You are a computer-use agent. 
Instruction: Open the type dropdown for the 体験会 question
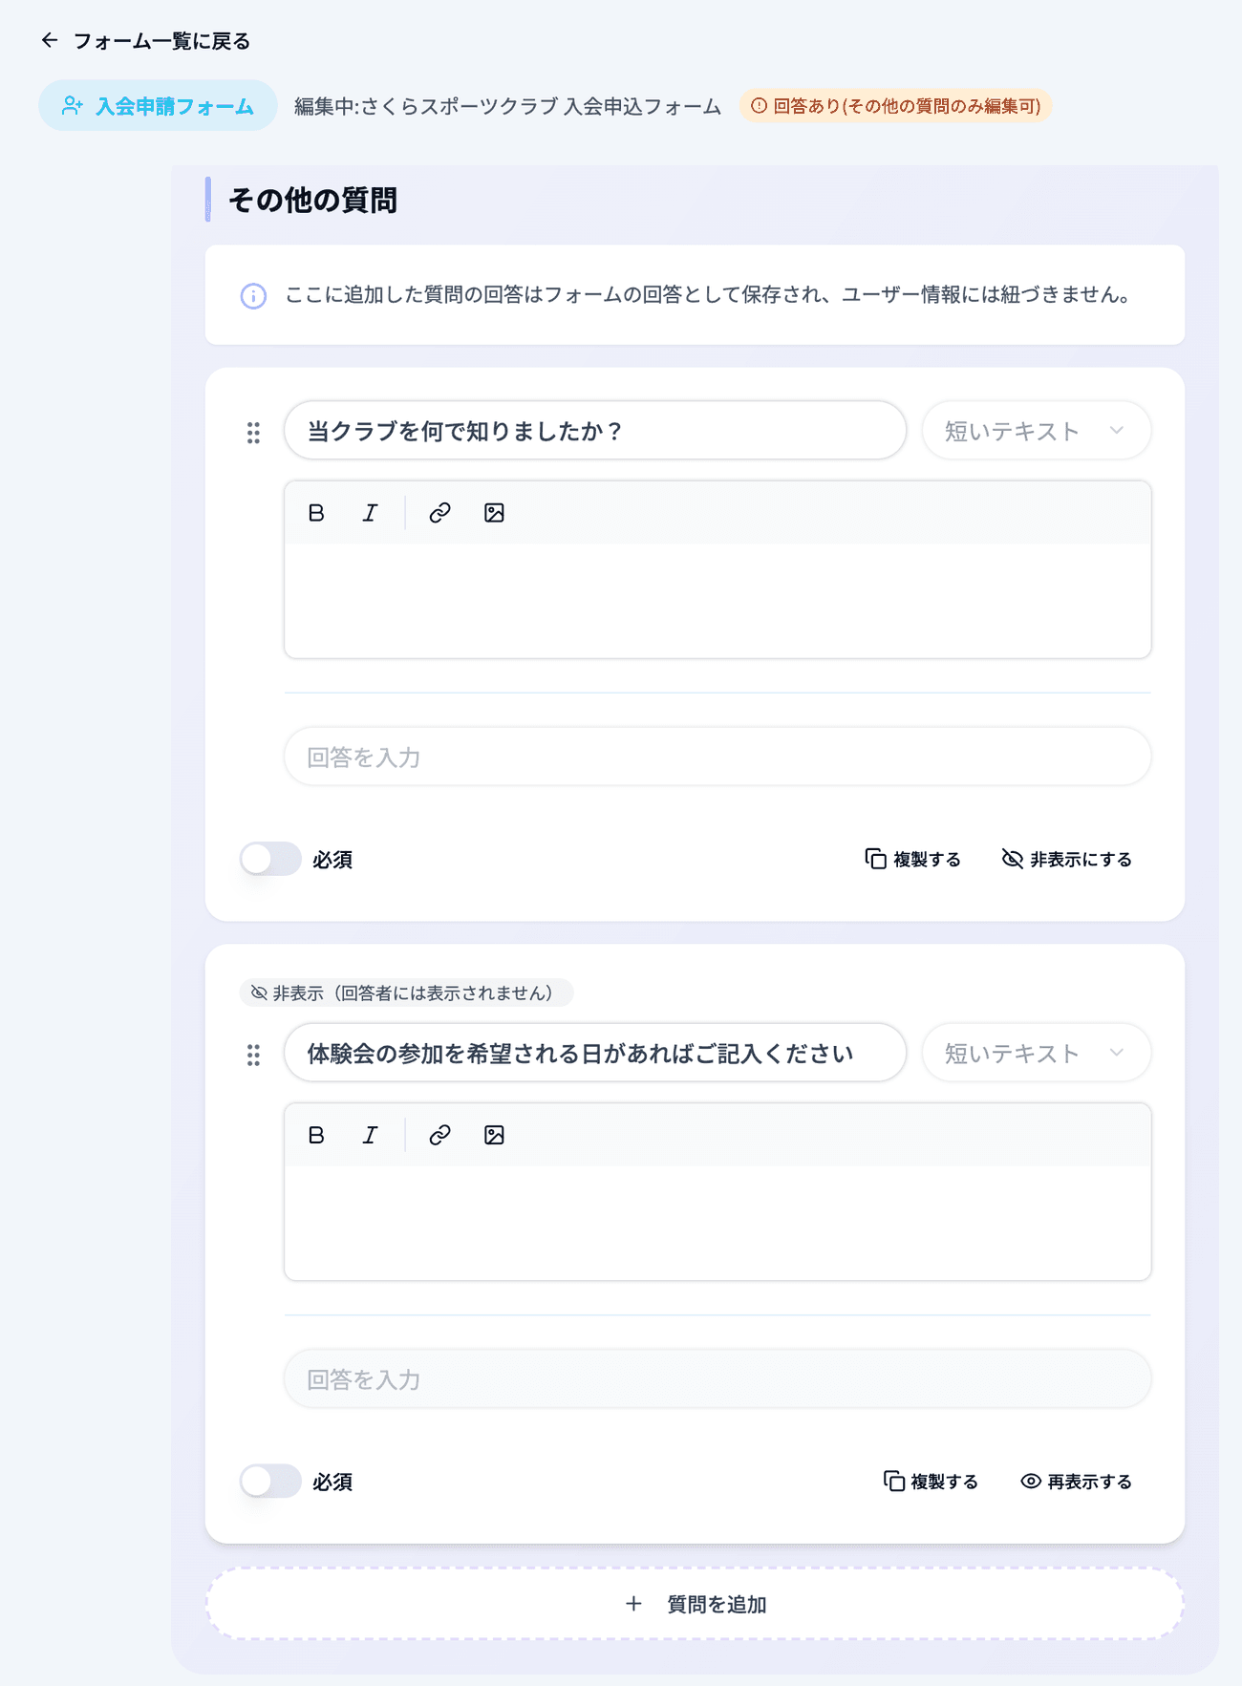(x=1036, y=1053)
